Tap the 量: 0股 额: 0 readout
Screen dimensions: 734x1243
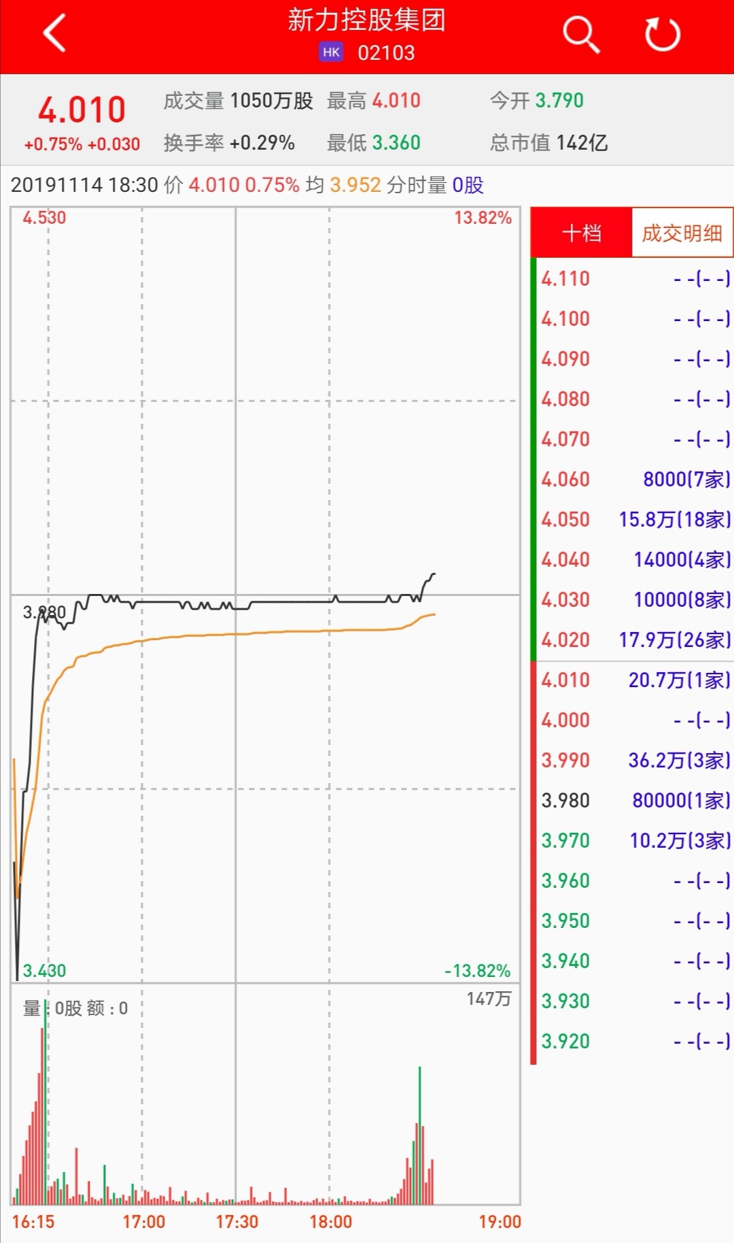[x=75, y=1008]
